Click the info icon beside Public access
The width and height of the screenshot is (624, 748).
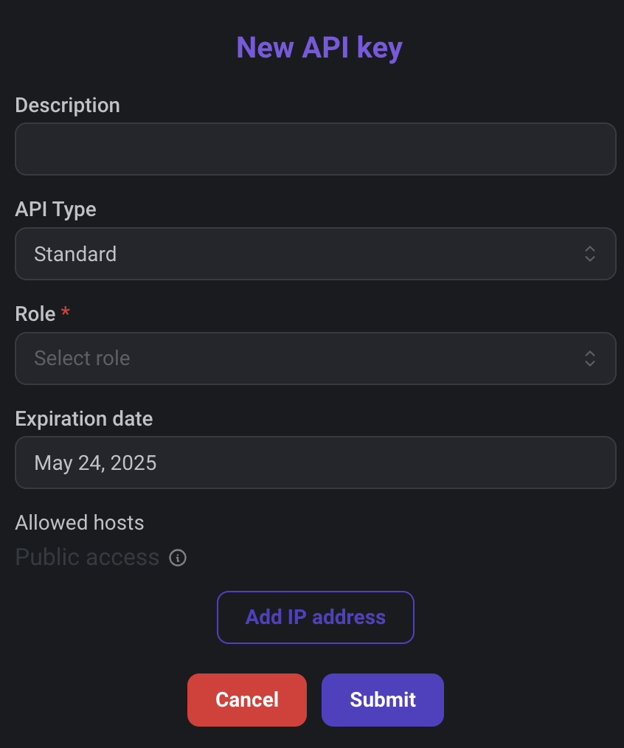tap(178, 557)
